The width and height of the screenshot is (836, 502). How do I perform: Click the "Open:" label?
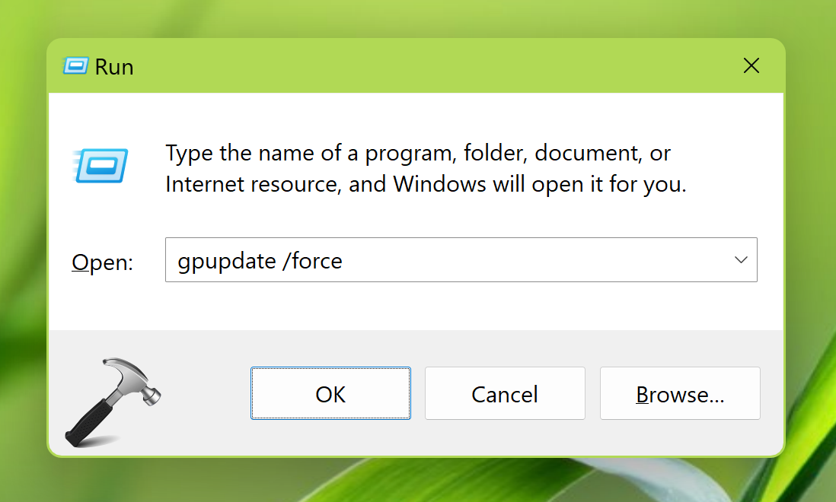(102, 262)
